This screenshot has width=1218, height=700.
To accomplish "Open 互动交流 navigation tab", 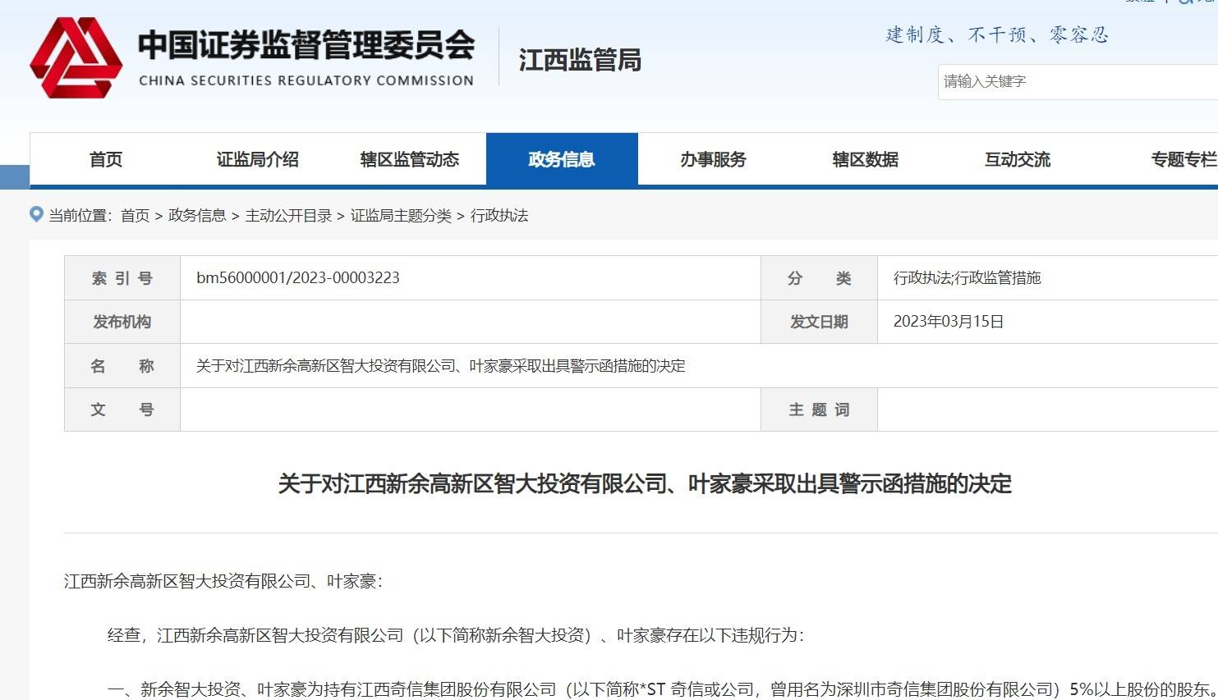I will pos(1017,160).
